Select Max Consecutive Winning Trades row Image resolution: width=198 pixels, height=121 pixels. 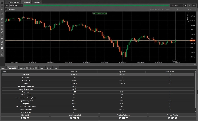click(98, 98)
